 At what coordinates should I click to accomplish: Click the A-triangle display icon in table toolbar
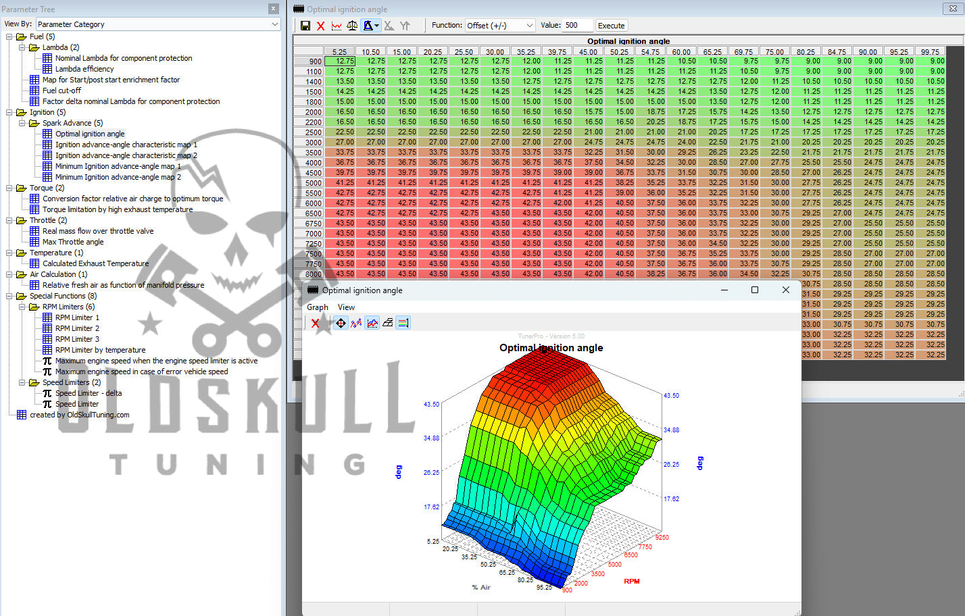click(x=368, y=26)
